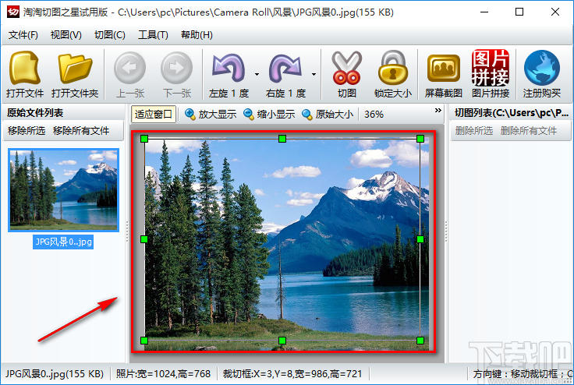Image resolution: width=574 pixels, height=385 pixels.
Task: Click the JPG风景0..jpg file name label
Action: pos(63,242)
